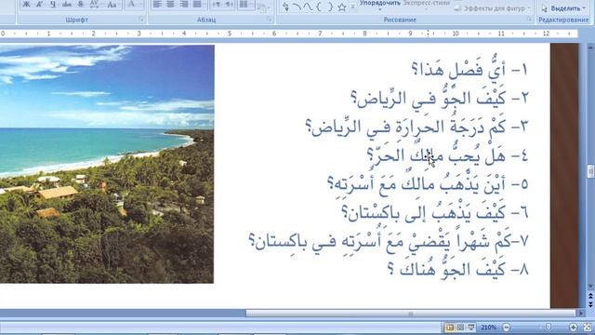Switch to normal view
The width and height of the screenshot is (595, 335).
click(x=450, y=327)
